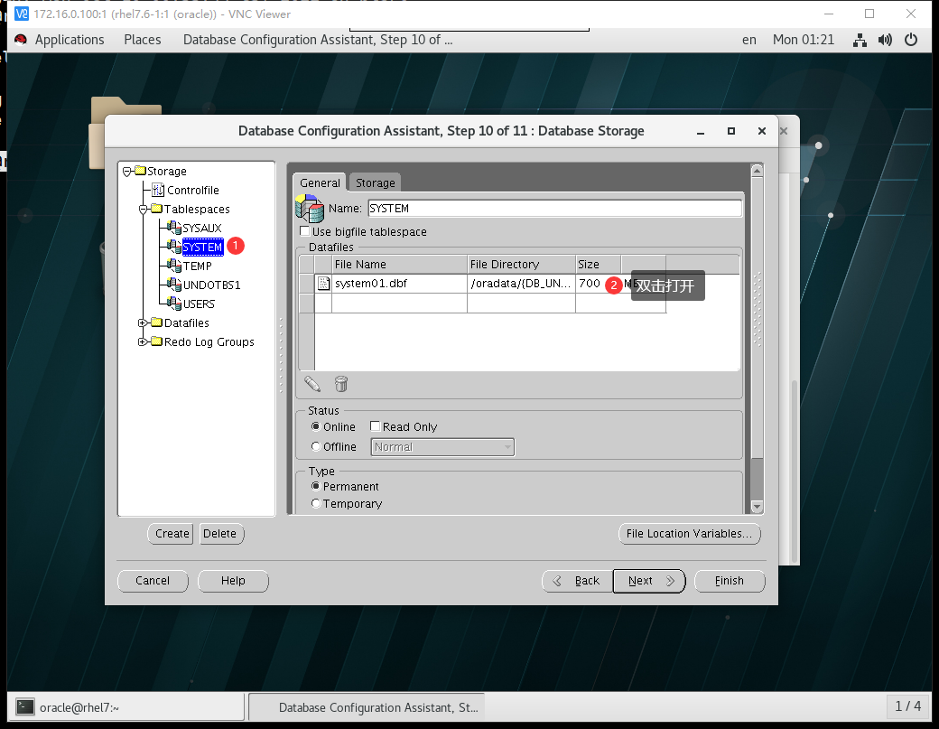Screen dimensions: 939x729
Task: Click the Size column header
Action: pos(599,264)
